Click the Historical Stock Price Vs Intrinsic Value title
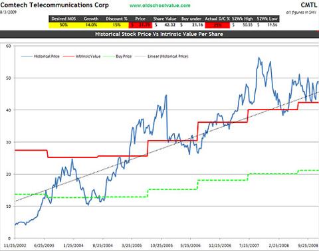Screen dimensions: 319x251 159,34
